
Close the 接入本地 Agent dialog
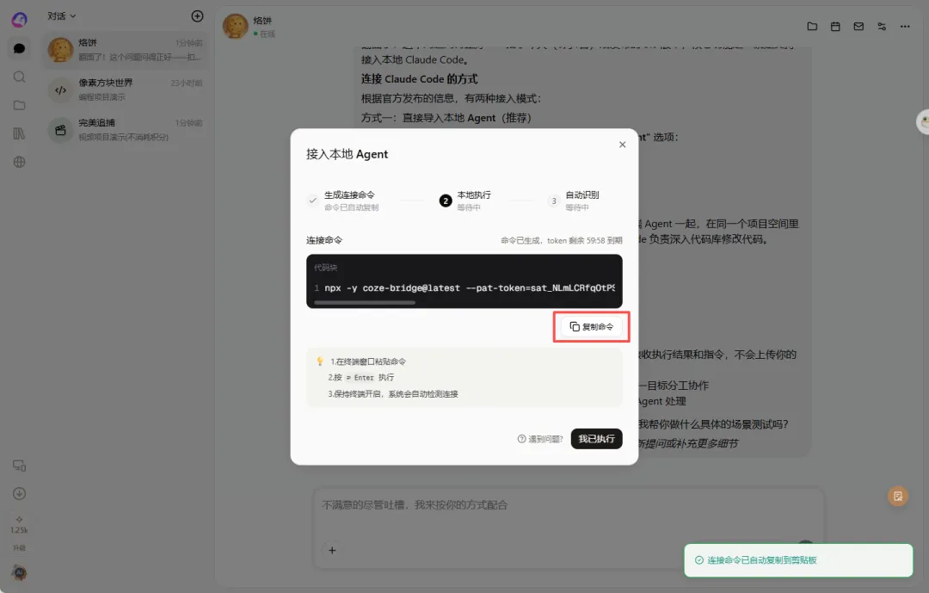click(x=622, y=144)
